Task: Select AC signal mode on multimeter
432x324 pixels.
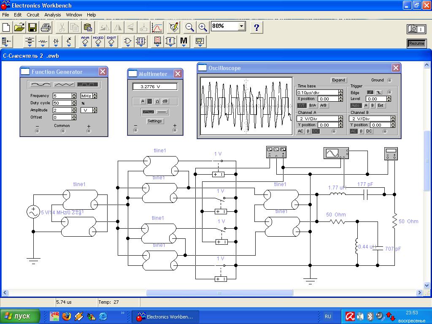Action: pyautogui.click(x=148, y=112)
